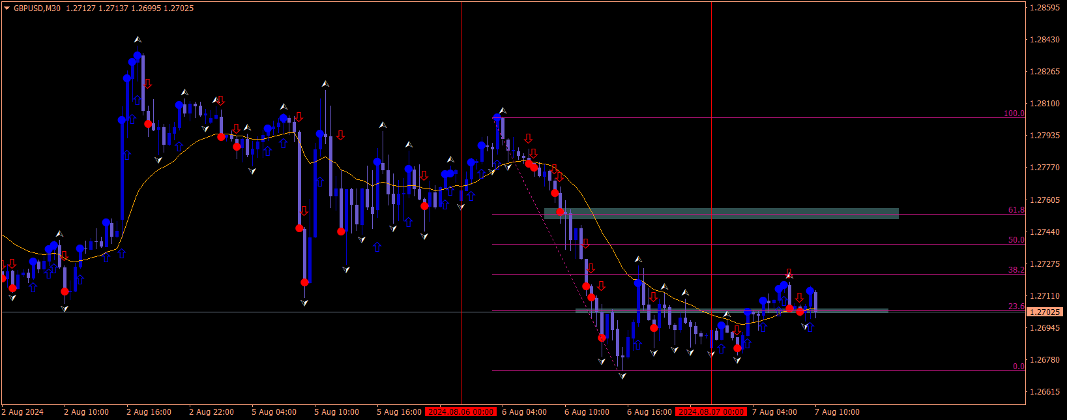The width and height of the screenshot is (1067, 420).
Task: Click the 1.27275 price scale value
Action: tap(1045, 264)
